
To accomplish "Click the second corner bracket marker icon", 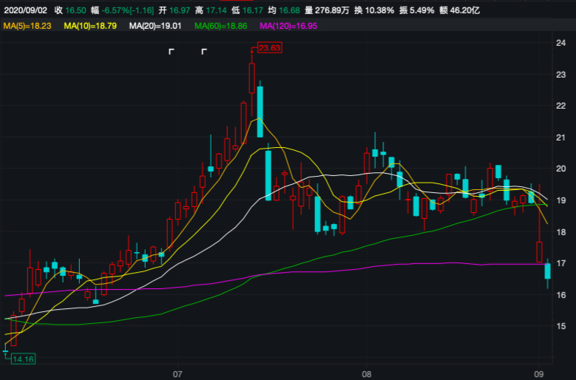I will (x=205, y=52).
